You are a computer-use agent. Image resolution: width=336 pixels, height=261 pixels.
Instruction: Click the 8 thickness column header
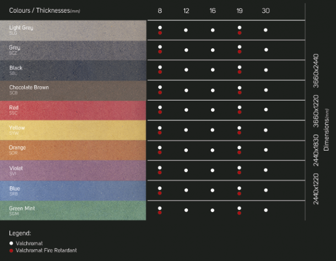pos(160,11)
